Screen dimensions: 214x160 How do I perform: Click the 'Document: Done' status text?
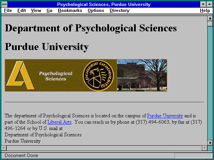click(x=21, y=155)
